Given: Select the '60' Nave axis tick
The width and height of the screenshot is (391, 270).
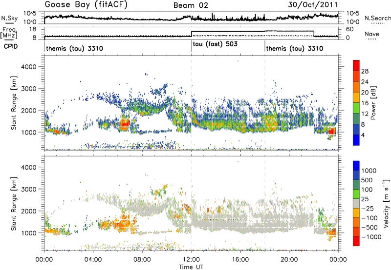Looking at the screenshot, I should point(350,29).
